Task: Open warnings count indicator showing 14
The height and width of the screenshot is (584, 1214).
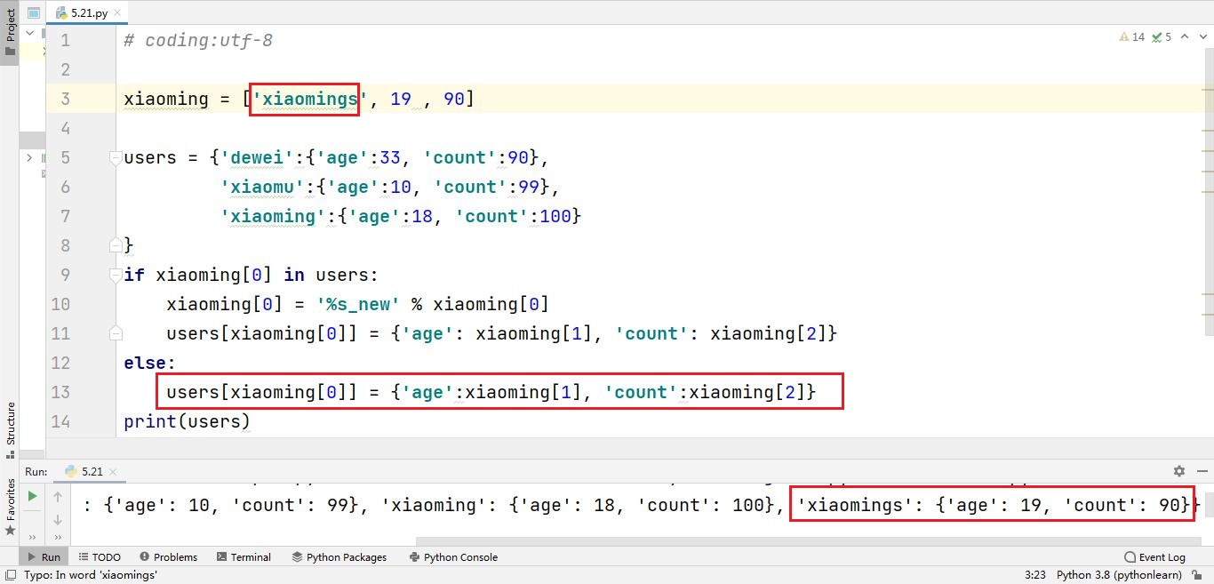Action: coord(1132,36)
